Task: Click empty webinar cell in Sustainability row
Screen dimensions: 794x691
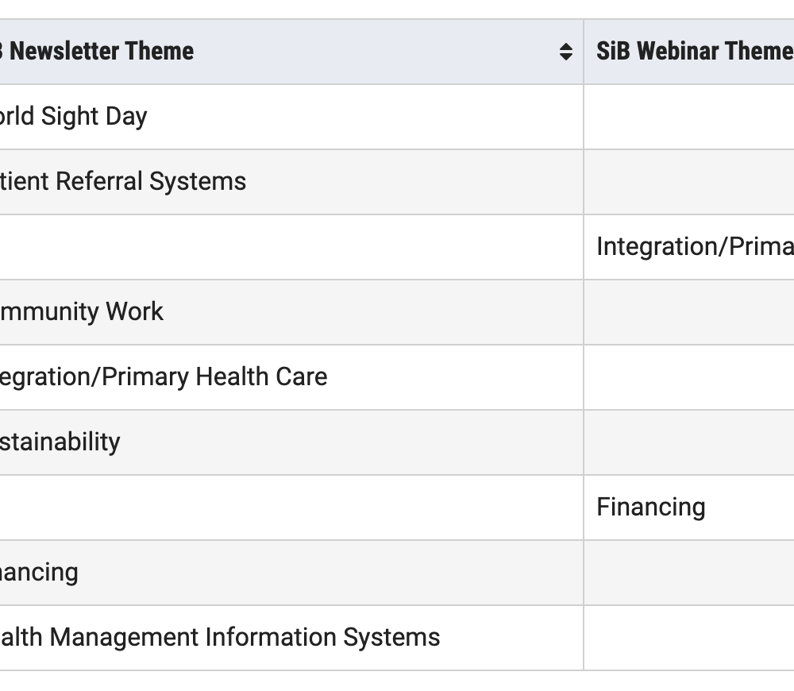Action: (689, 442)
